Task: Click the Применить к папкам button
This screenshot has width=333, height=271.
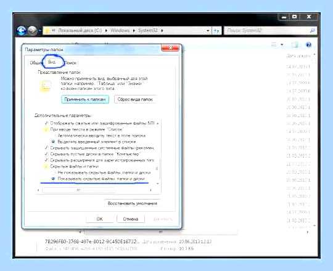Action: point(85,99)
